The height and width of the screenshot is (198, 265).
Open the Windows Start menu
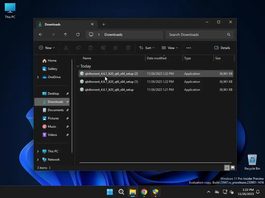(x=110, y=192)
